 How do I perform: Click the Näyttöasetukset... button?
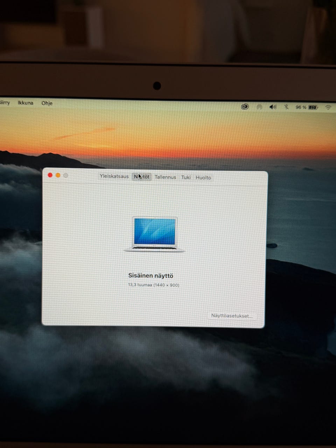(x=232, y=316)
